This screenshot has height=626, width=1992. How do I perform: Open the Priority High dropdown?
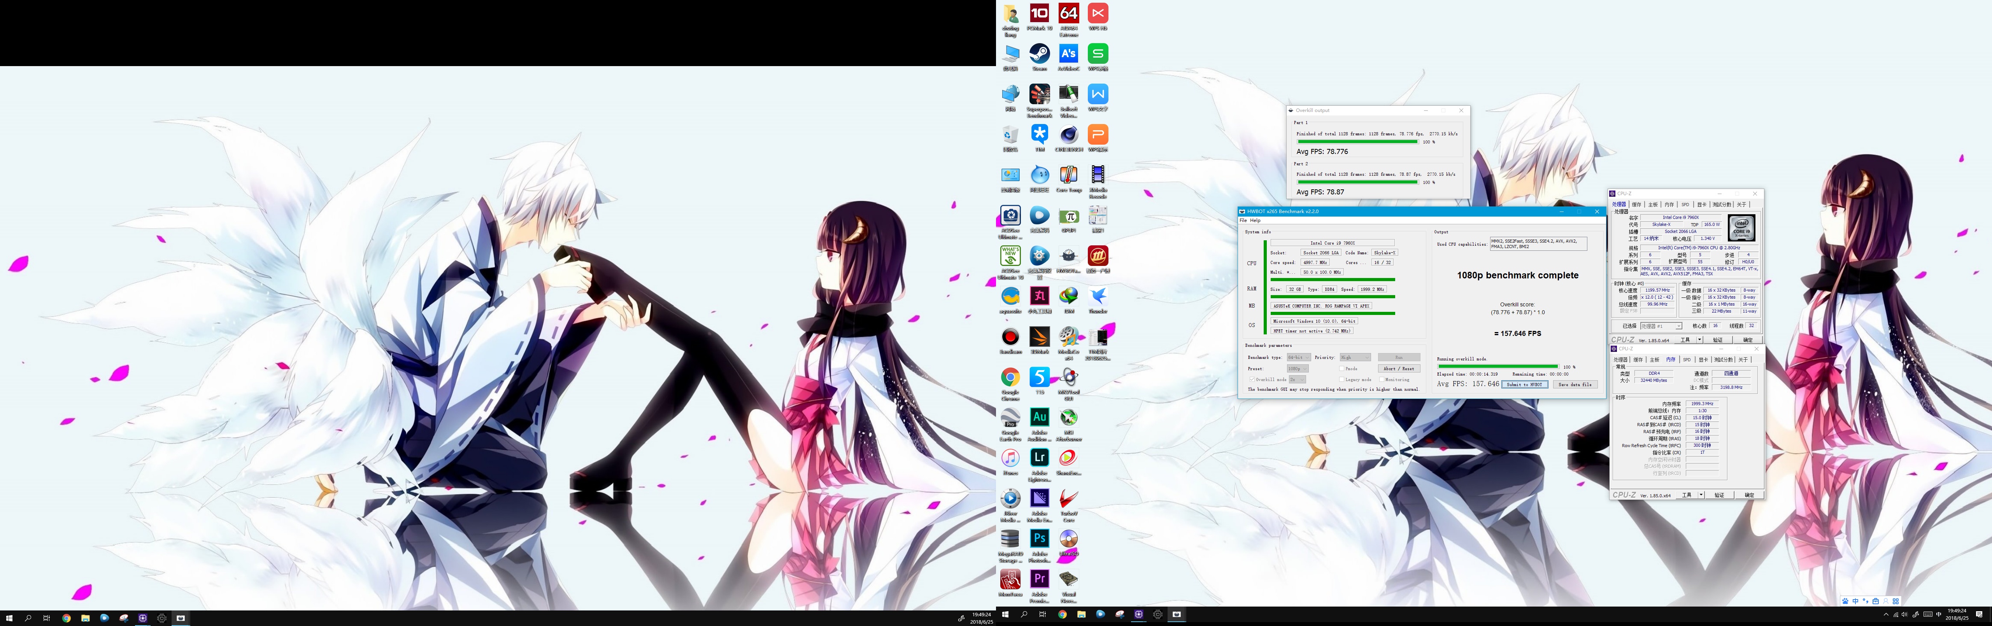tap(1355, 357)
